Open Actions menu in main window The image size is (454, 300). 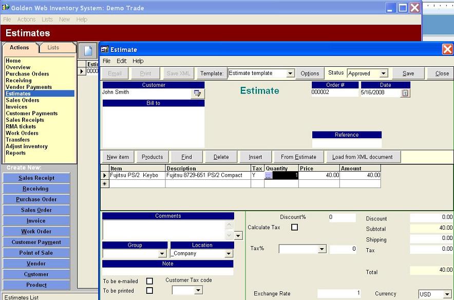point(26,20)
